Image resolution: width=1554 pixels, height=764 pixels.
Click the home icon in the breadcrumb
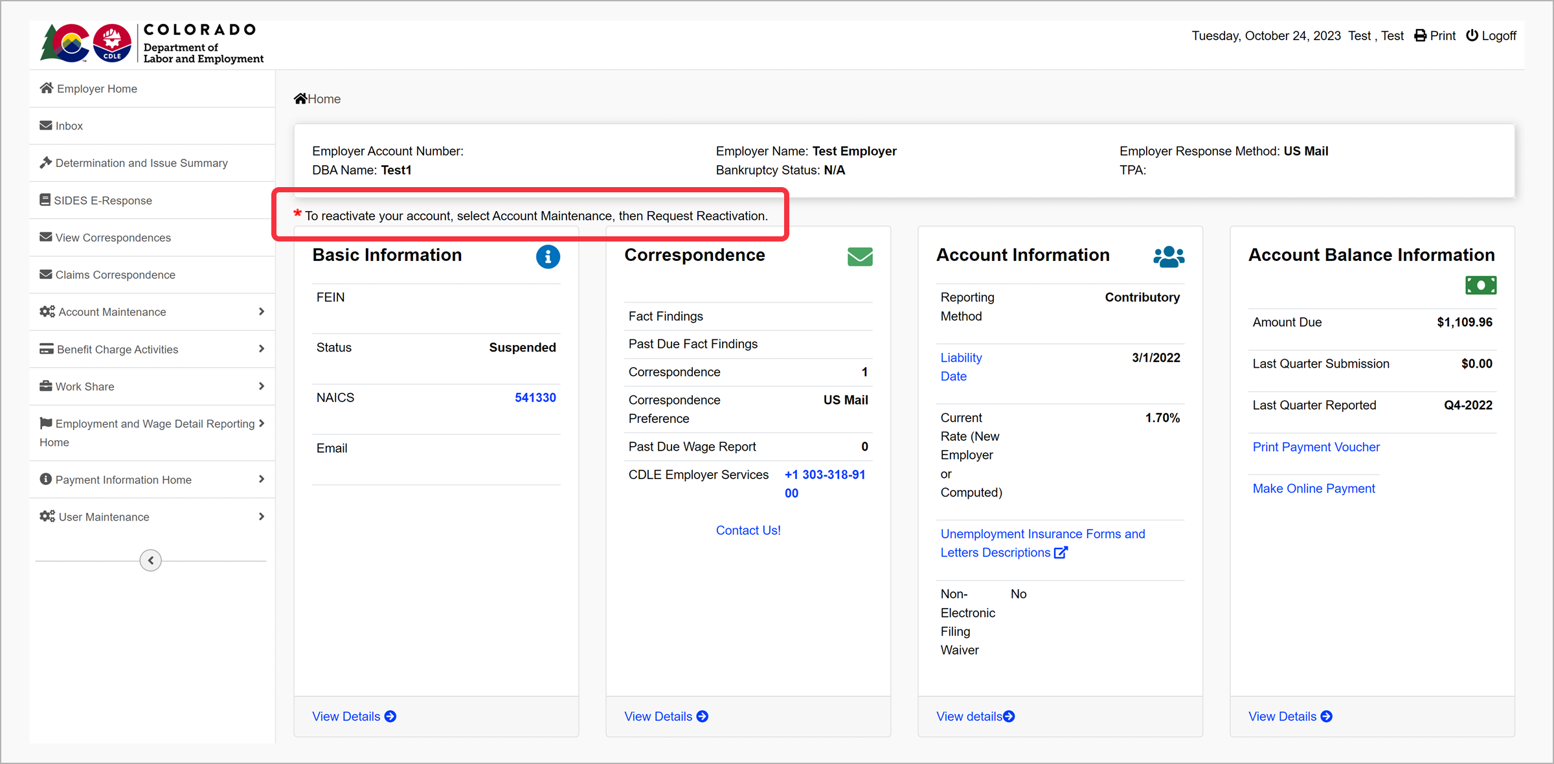coord(300,98)
